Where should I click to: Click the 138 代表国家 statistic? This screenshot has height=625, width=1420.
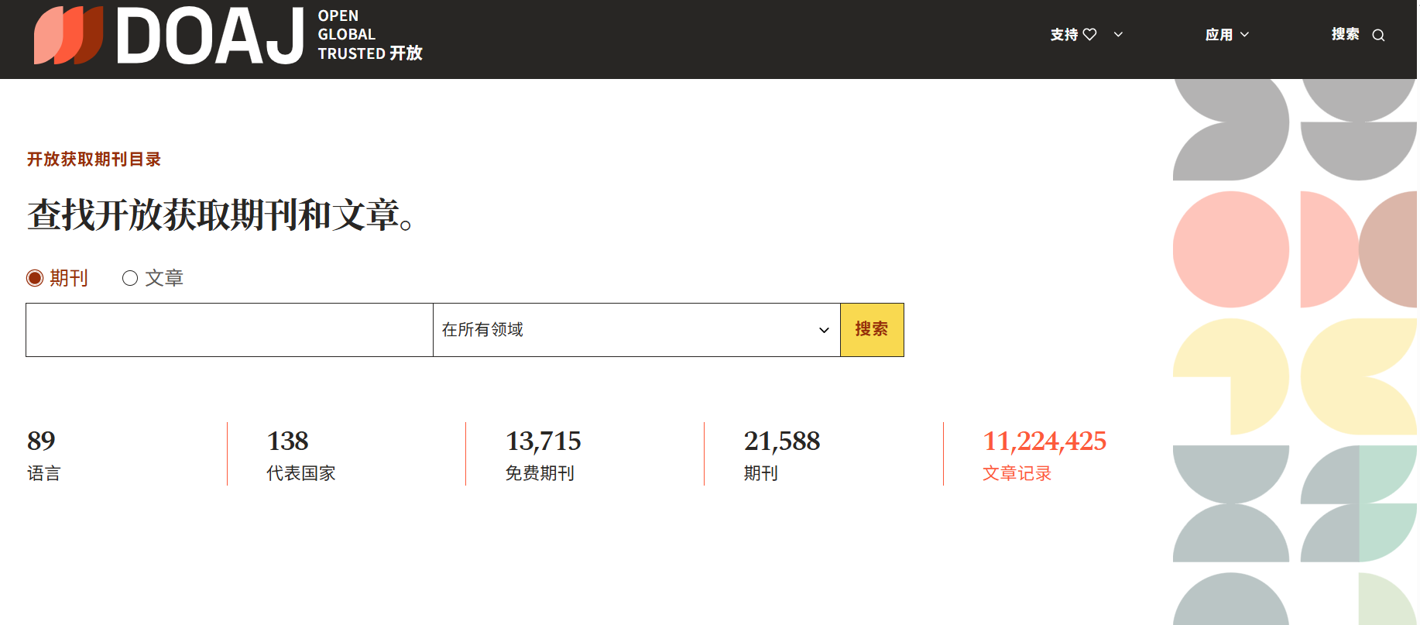coord(300,455)
